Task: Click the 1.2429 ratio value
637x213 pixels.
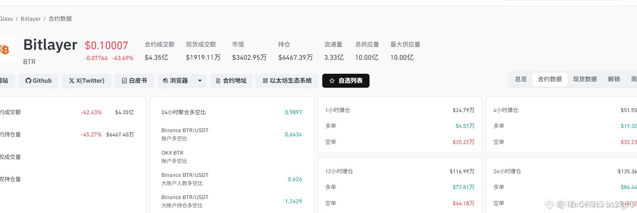Action: (x=293, y=202)
